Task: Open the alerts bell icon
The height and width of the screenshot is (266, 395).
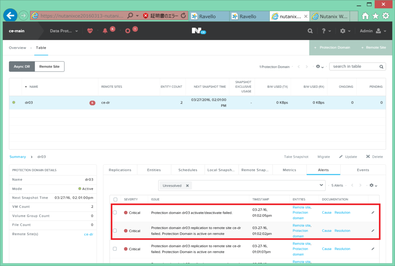Action: (x=105, y=31)
